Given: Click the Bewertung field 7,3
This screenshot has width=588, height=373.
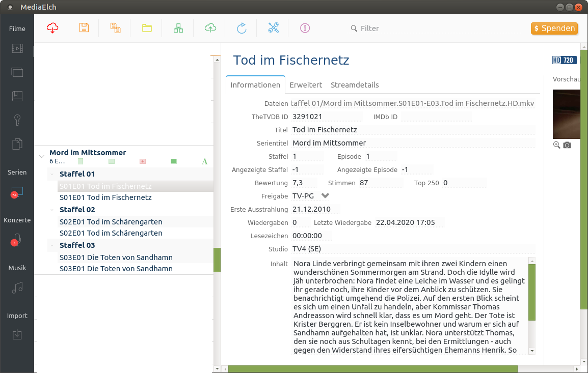Looking at the screenshot, I should 304,183.
